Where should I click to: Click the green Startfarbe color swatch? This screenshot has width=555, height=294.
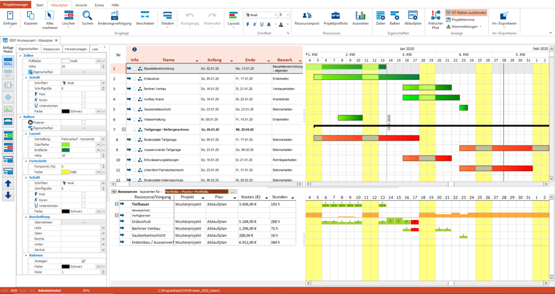[x=66, y=144]
